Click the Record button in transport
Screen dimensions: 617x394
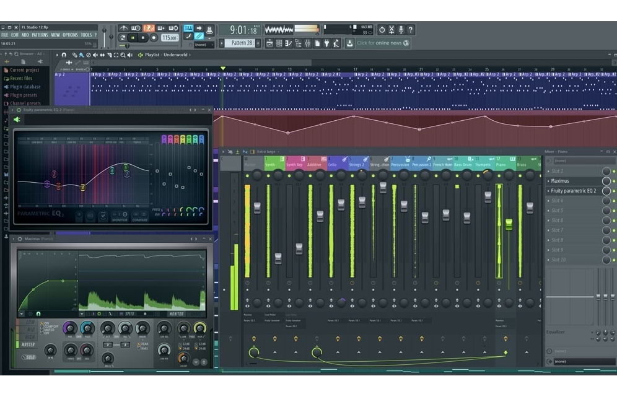tap(154, 38)
